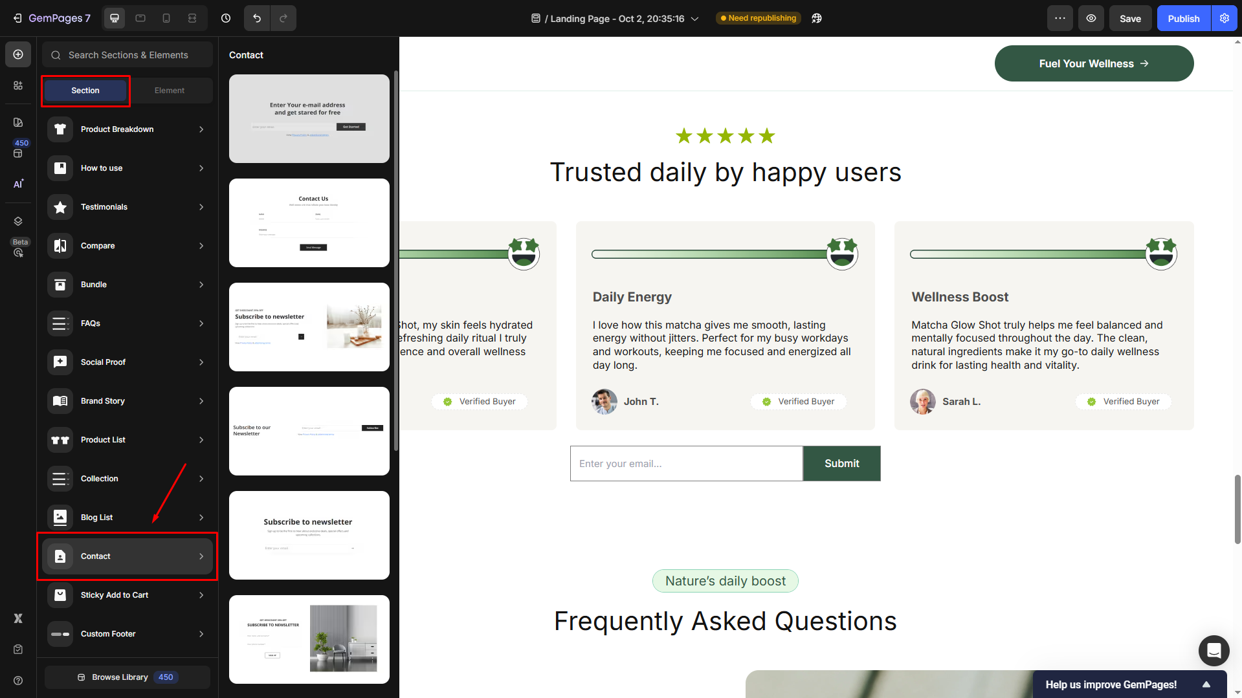This screenshot has width=1242, height=698.
Task: Open the Product List section category
Action: (128, 440)
